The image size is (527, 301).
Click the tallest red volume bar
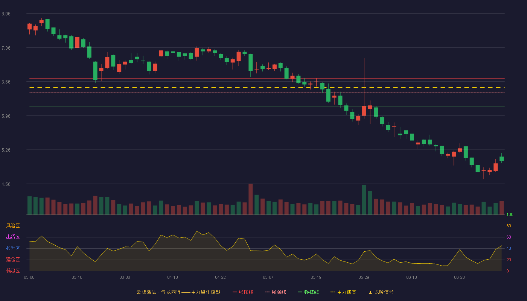click(251, 199)
